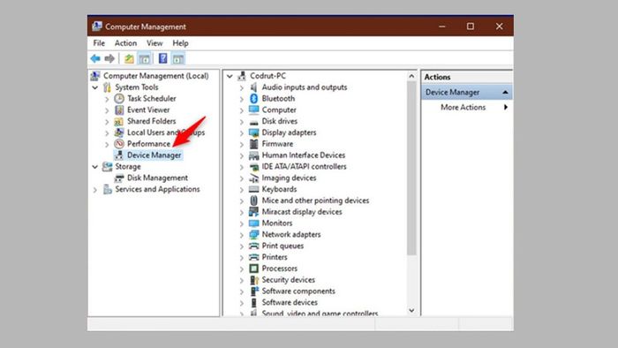618x348 pixels.
Task: Select Sound, video and game controllers row
Action: [320, 314]
